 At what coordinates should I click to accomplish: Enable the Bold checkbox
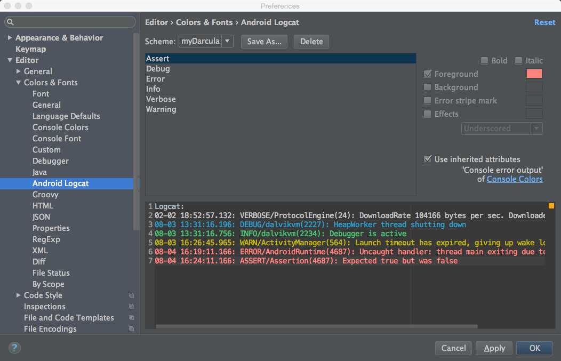485,61
